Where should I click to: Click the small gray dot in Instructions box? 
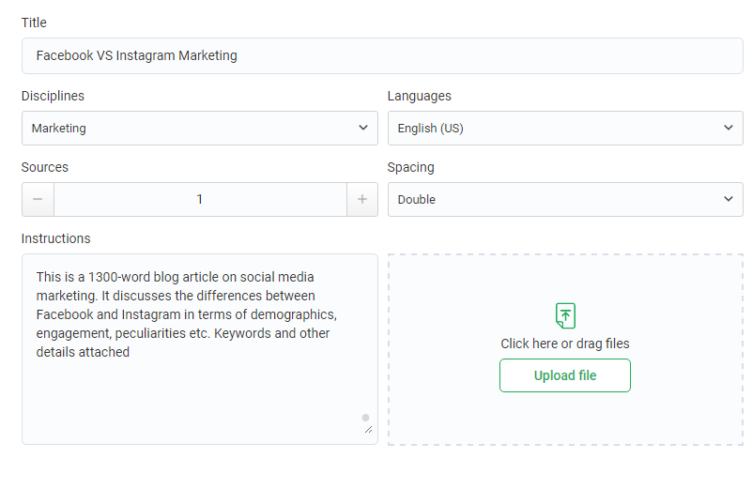365,418
